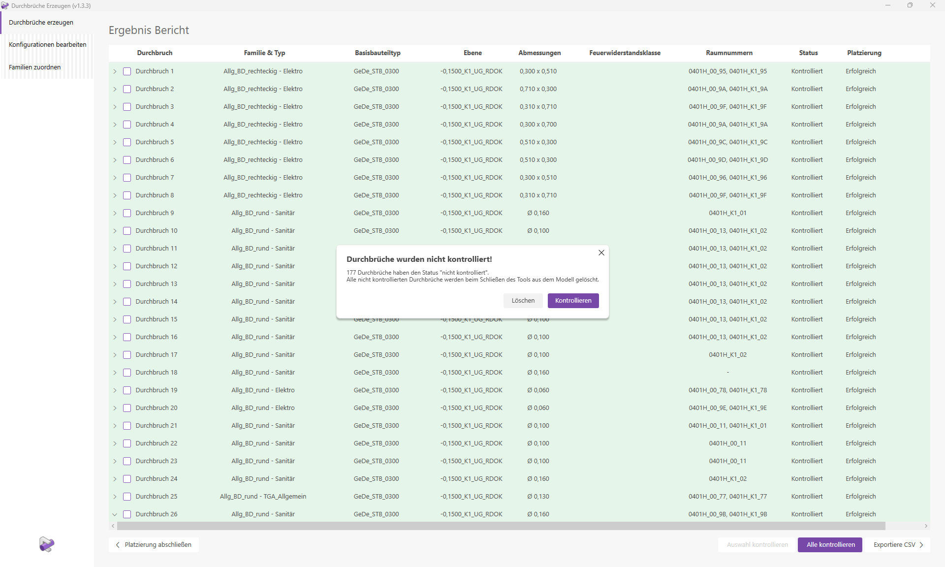Viewport: 945px width, 567px height.
Task: Click the scrollbar's right arrow
Action: tap(926, 526)
